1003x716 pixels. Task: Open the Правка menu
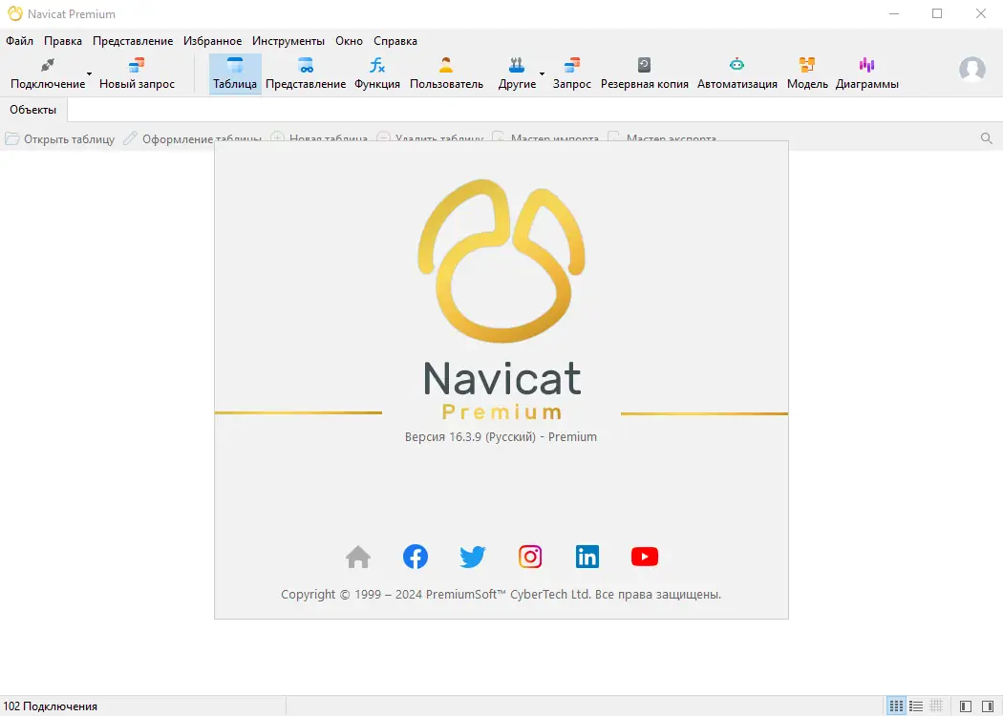point(63,41)
